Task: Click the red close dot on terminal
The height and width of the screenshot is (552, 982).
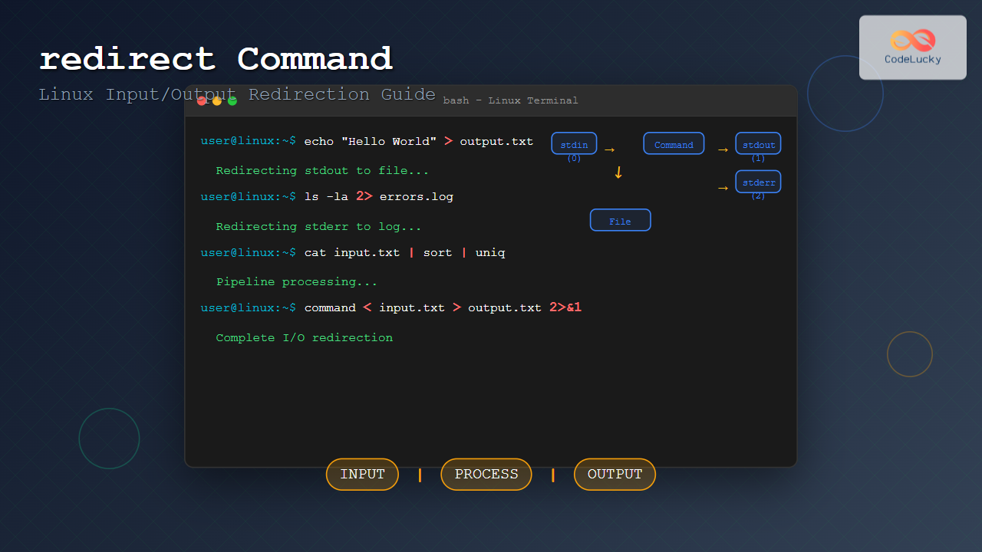Action: pyautogui.click(x=202, y=100)
